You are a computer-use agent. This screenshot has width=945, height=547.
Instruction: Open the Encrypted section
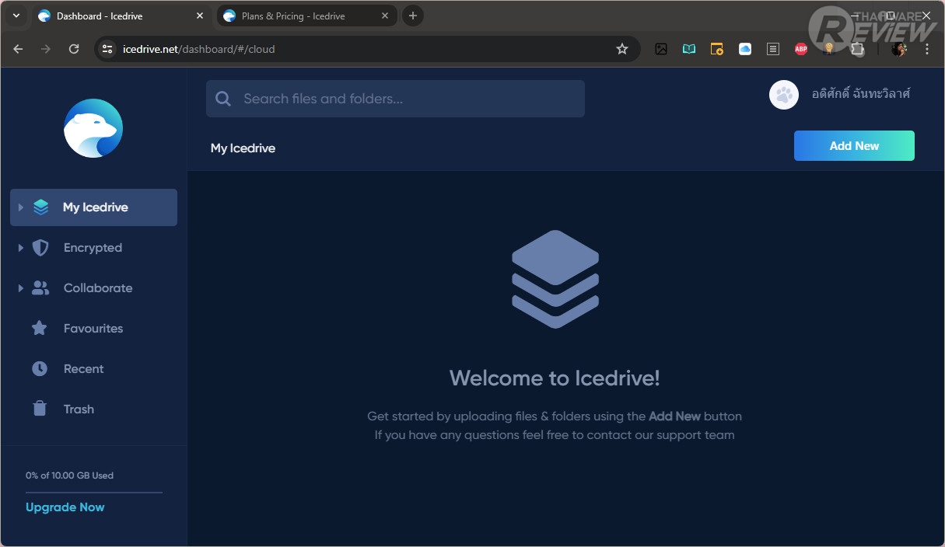click(x=93, y=248)
